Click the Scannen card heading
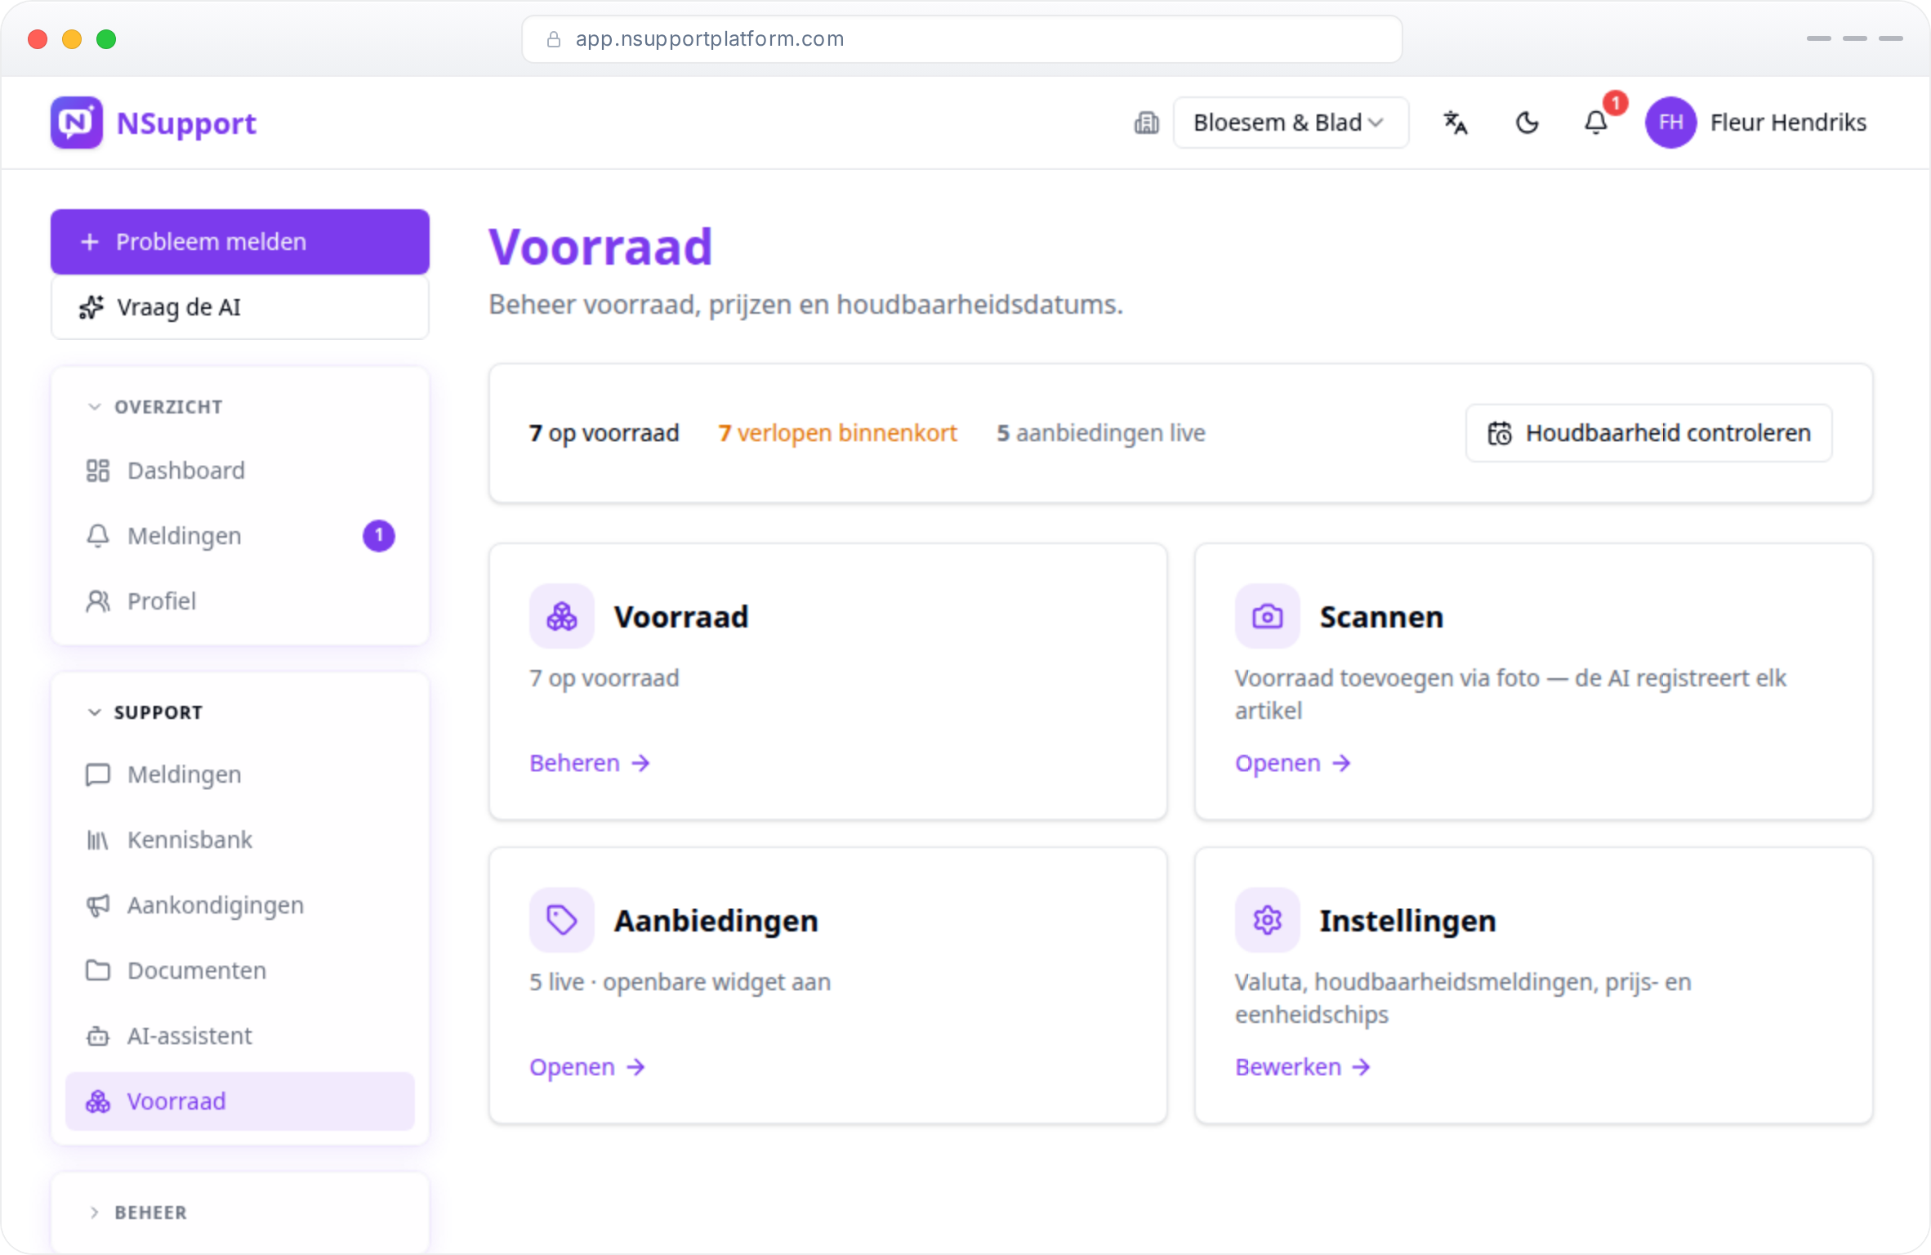Screen dimensions: 1931x1255 coord(1382,617)
